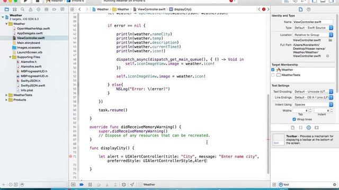
Task: Open the Code Snippet library
Action: coord(300,128)
